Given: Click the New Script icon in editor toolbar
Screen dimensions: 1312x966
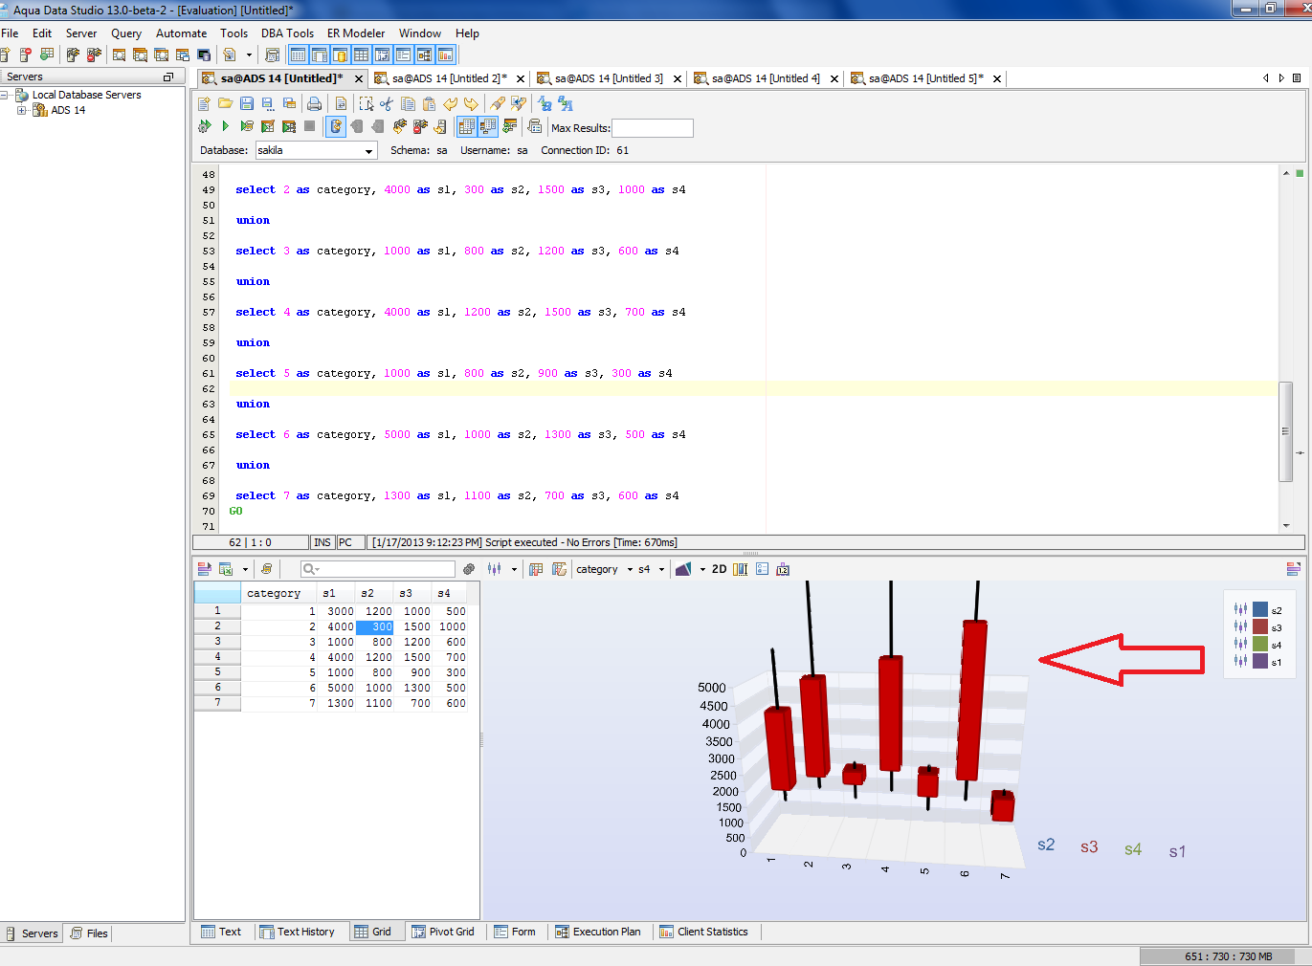Looking at the screenshot, I should pos(204,103).
